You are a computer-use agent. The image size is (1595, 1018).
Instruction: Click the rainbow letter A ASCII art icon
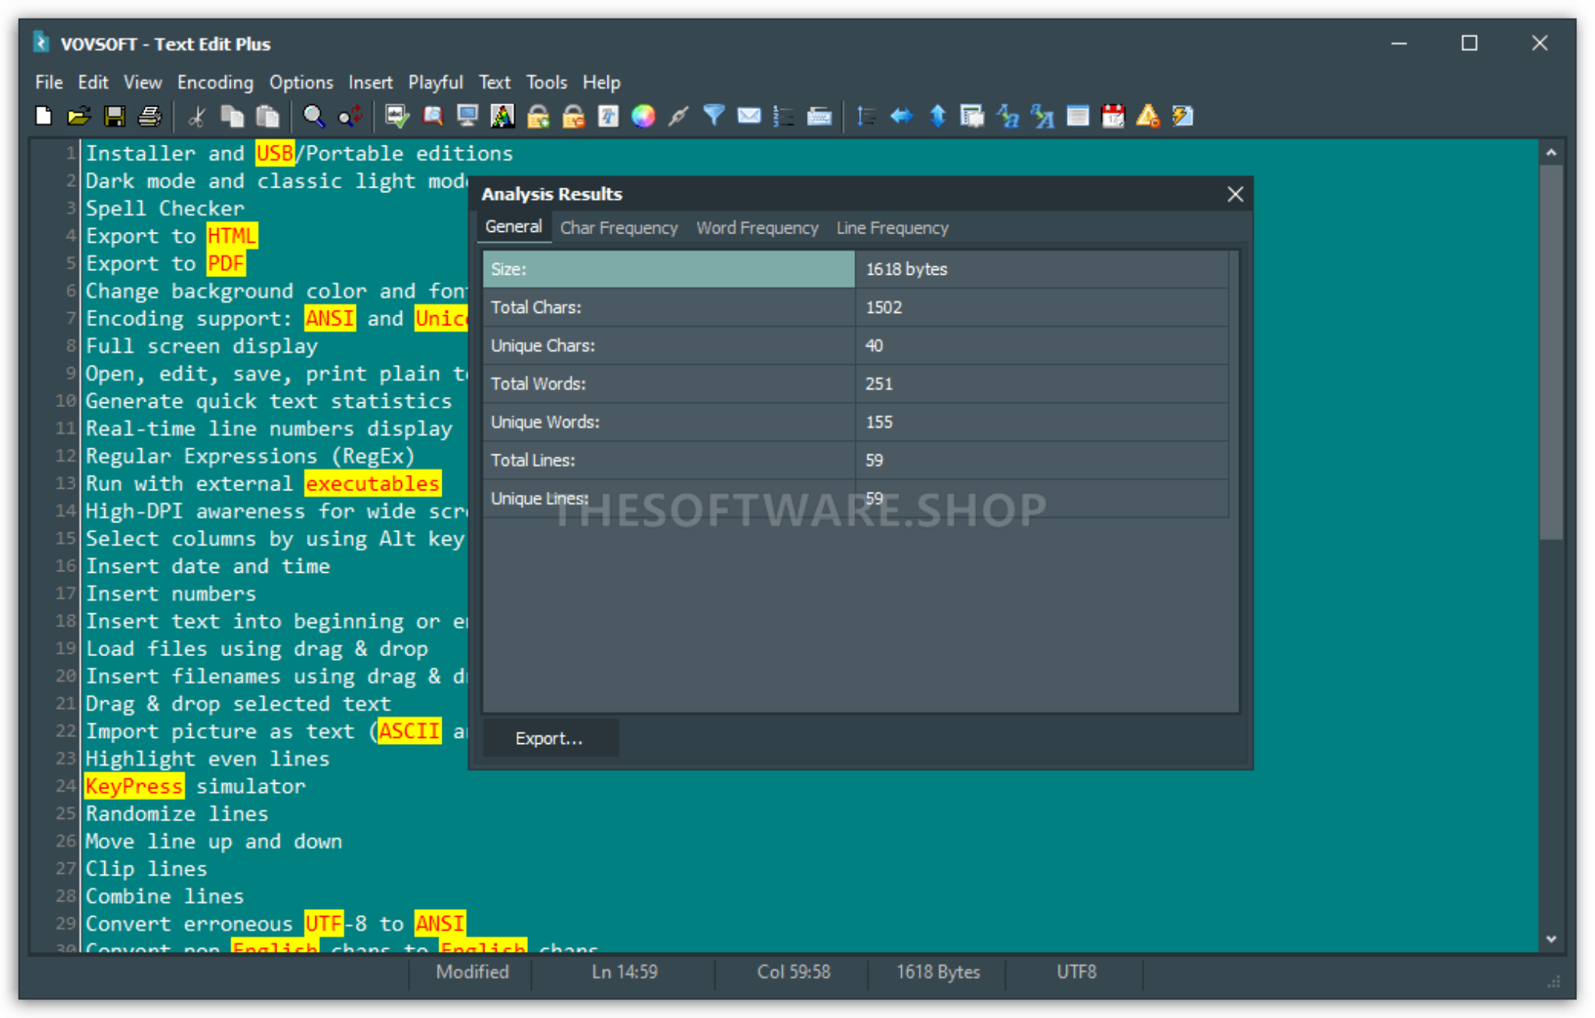click(502, 116)
